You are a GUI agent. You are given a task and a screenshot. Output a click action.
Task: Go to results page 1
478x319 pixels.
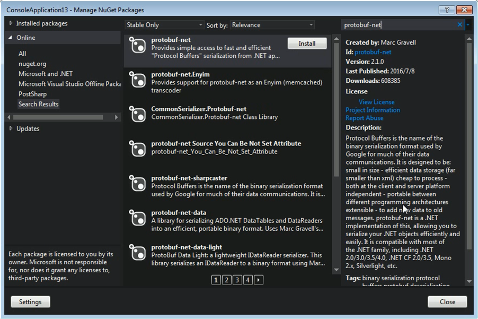click(x=216, y=280)
